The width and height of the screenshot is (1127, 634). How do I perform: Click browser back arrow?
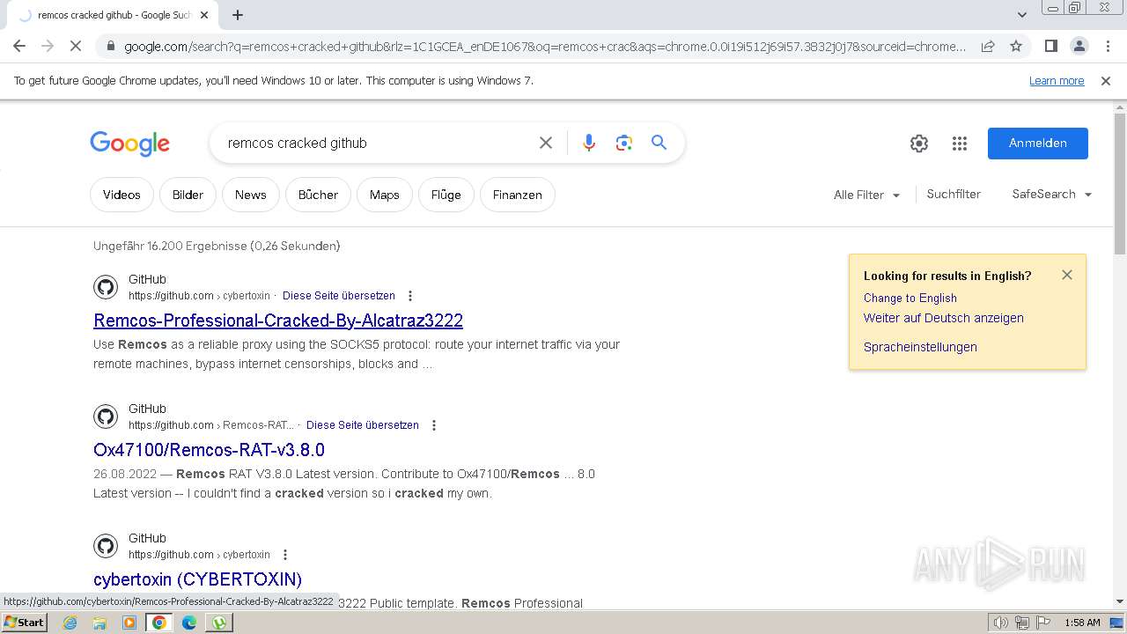point(19,46)
